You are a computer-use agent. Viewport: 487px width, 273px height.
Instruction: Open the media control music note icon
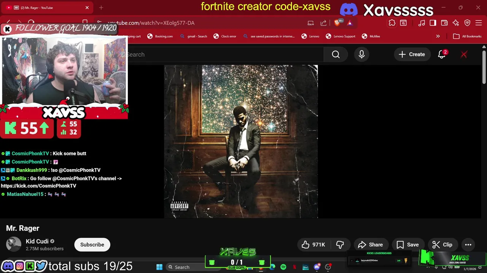422,23
